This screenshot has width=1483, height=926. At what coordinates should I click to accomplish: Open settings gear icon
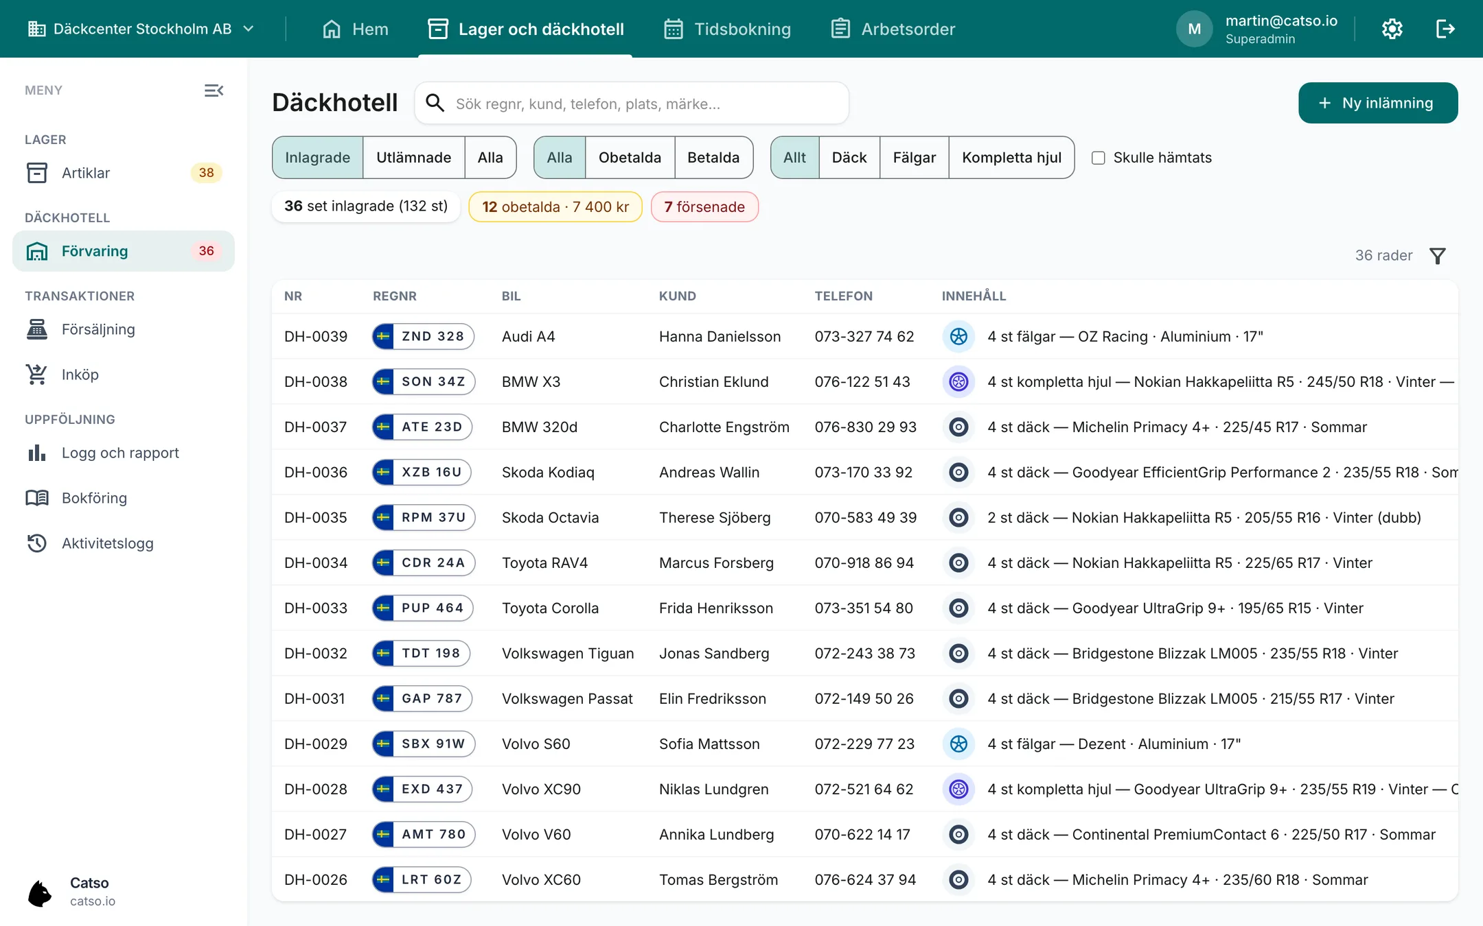(x=1392, y=29)
